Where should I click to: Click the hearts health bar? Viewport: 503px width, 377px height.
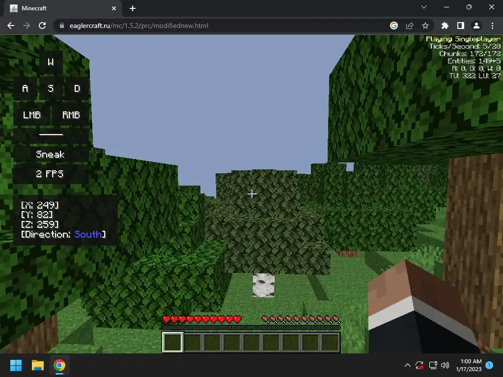click(202, 319)
